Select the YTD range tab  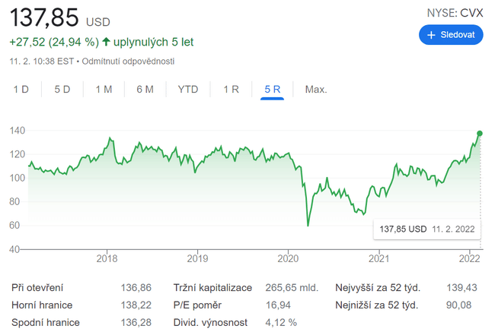(x=188, y=90)
